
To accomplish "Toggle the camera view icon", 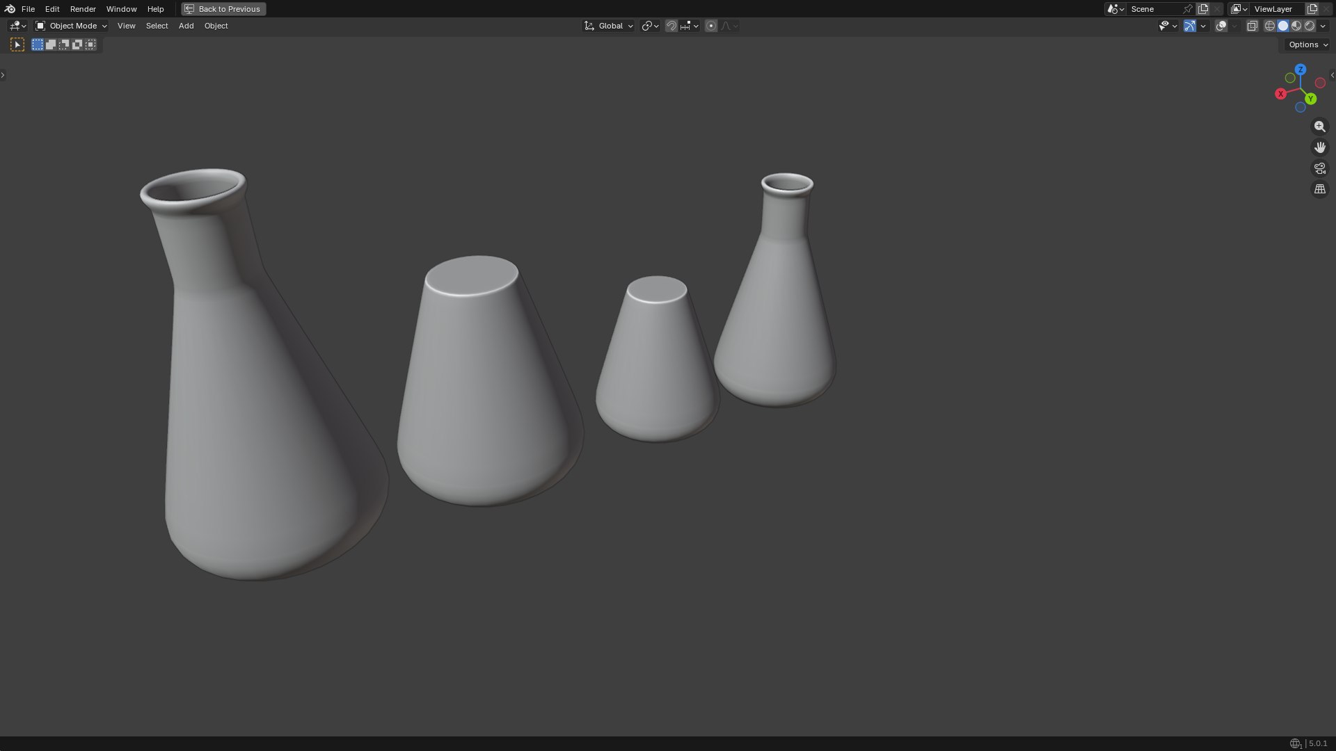I will pyautogui.click(x=1319, y=168).
